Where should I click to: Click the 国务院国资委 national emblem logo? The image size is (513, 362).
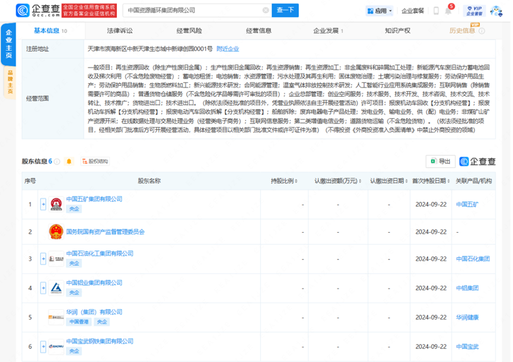(56, 231)
